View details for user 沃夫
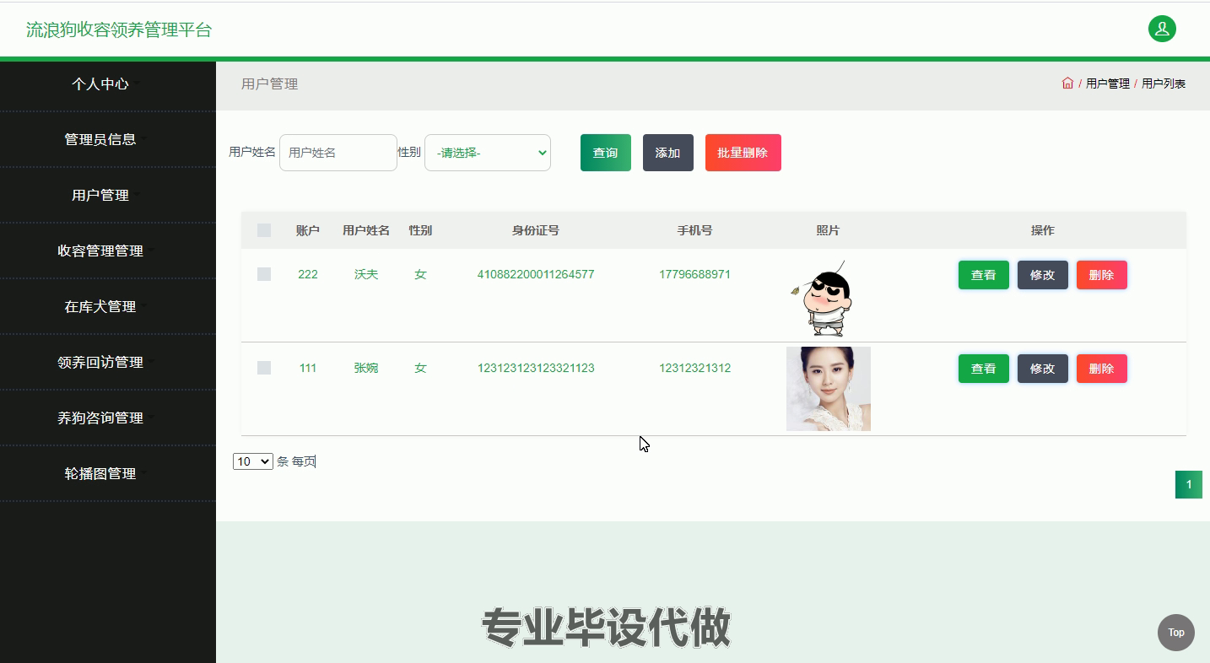 [x=984, y=275]
